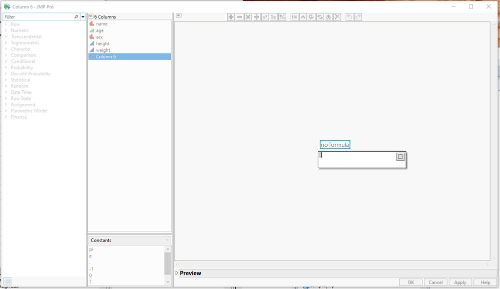Select the weight column in list

[x=130, y=50]
